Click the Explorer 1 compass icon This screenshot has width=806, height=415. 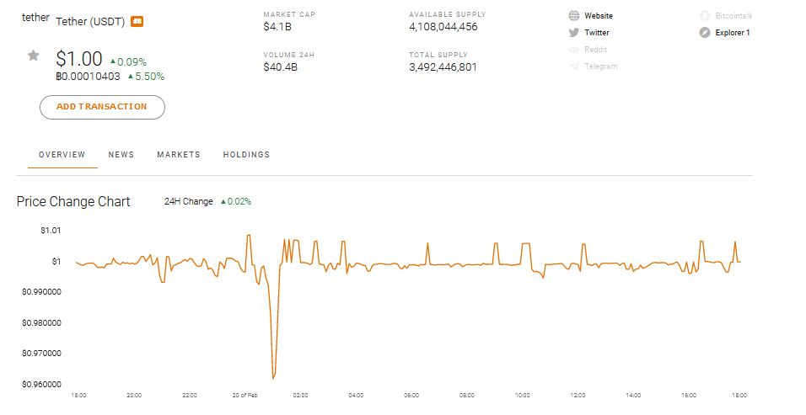[705, 33]
